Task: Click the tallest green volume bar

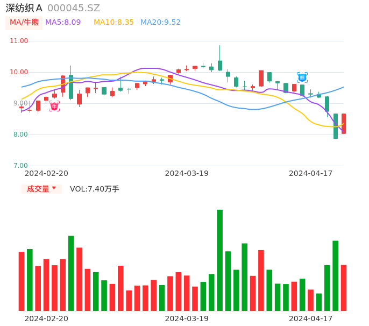Action: tap(219, 260)
